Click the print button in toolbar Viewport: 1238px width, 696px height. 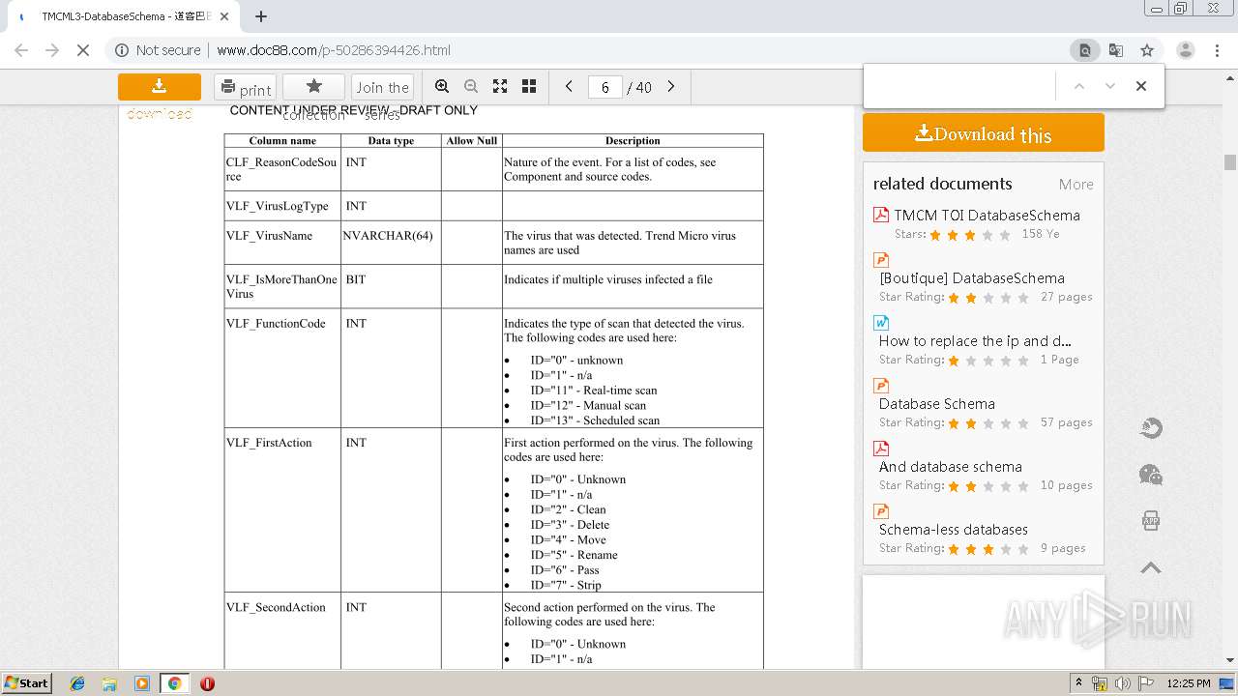coord(245,88)
